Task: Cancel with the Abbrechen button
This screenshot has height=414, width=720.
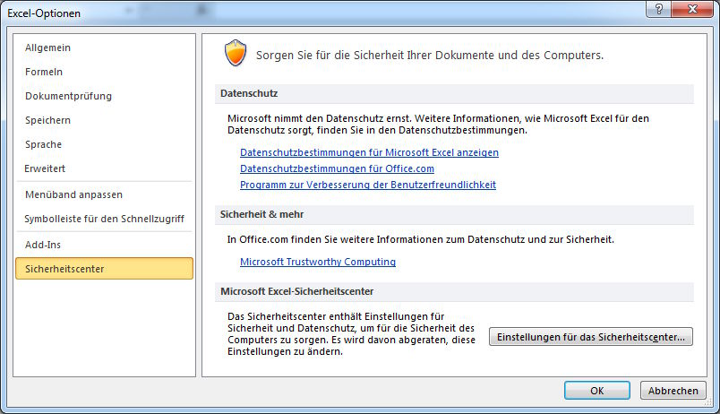Action: click(673, 391)
